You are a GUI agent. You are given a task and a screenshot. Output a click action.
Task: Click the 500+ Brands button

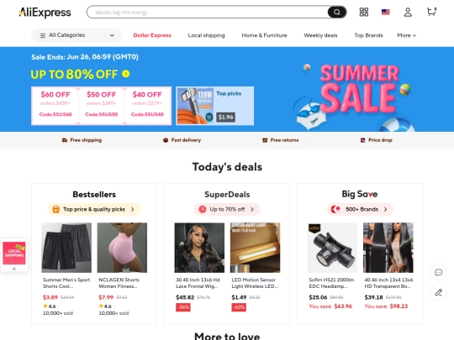click(x=360, y=209)
